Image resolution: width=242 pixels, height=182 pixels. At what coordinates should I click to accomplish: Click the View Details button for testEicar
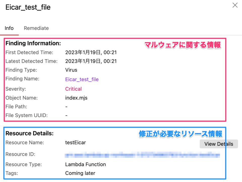click(x=218, y=144)
